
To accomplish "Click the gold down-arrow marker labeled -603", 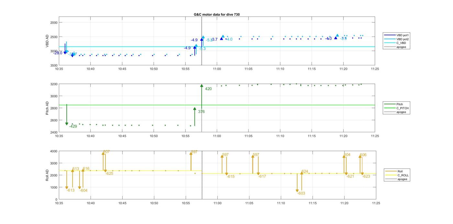I will click(x=297, y=191).
